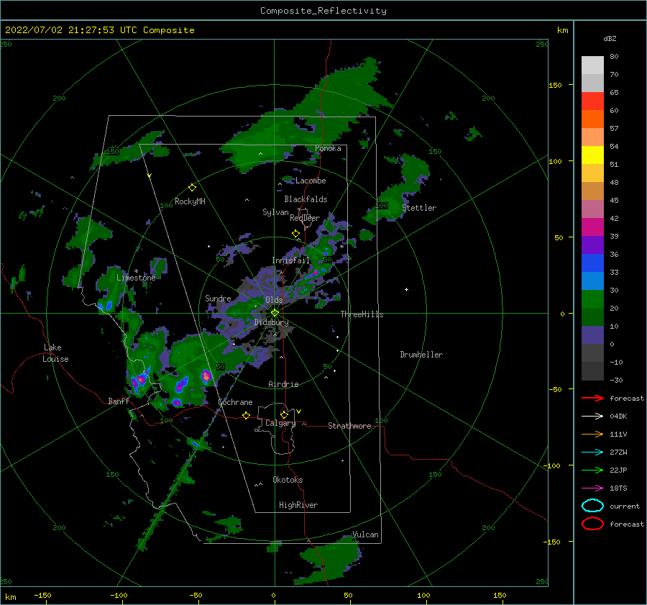Click the green echo south of Vulcan
The height and width of the screenshot is (605, 647).
[x=332, y=558]
